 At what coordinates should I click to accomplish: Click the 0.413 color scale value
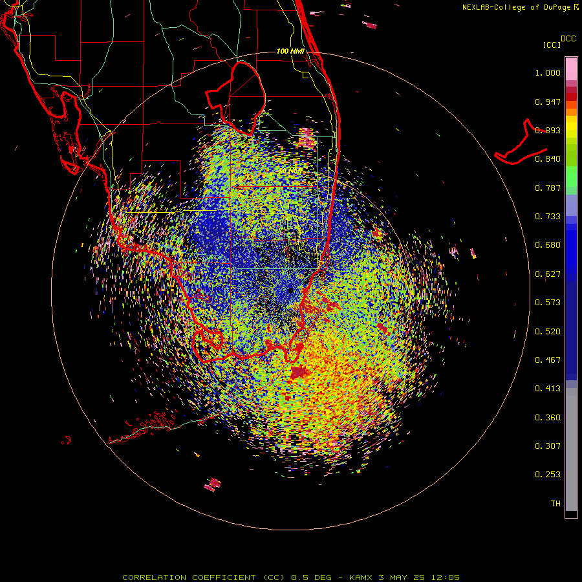coord(548,389)
